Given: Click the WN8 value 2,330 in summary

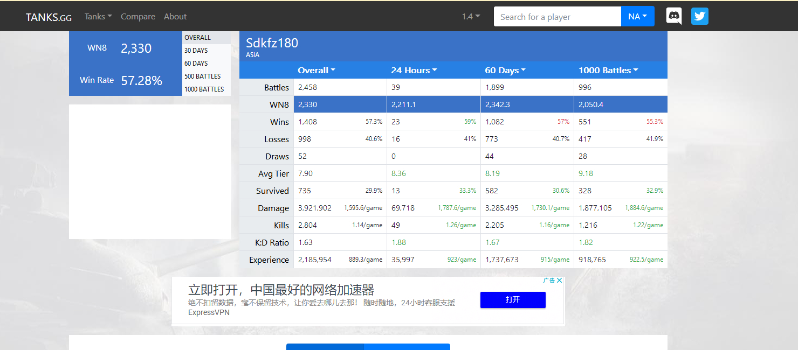Looking at the screenshot, I should click(x=136, y=48).
